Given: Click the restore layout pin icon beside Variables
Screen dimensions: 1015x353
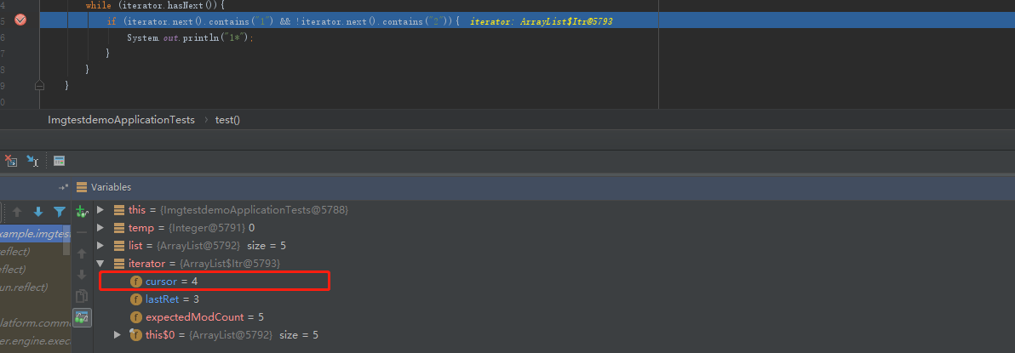Looking at the screenshot, I should click(x=63, y=187).
